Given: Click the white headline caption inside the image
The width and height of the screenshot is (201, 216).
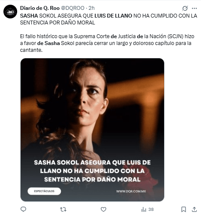Looking at the screenshot, I should 92,171.
